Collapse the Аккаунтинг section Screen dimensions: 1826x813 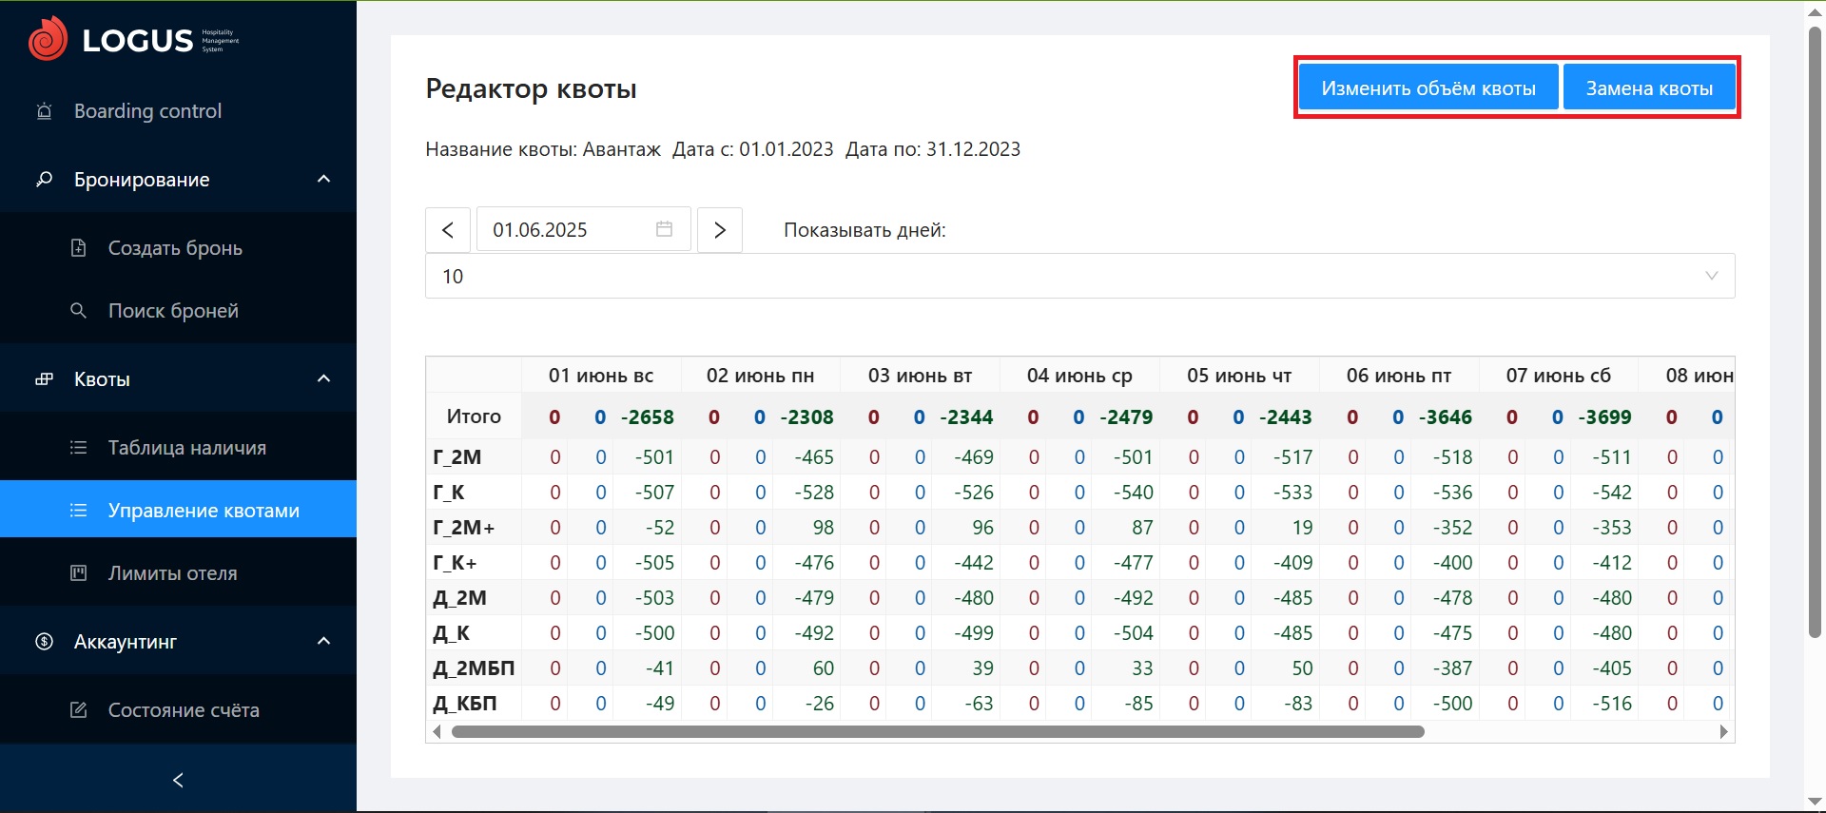point(323,642)
